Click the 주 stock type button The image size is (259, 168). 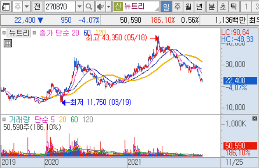click(x=18, y=7)
